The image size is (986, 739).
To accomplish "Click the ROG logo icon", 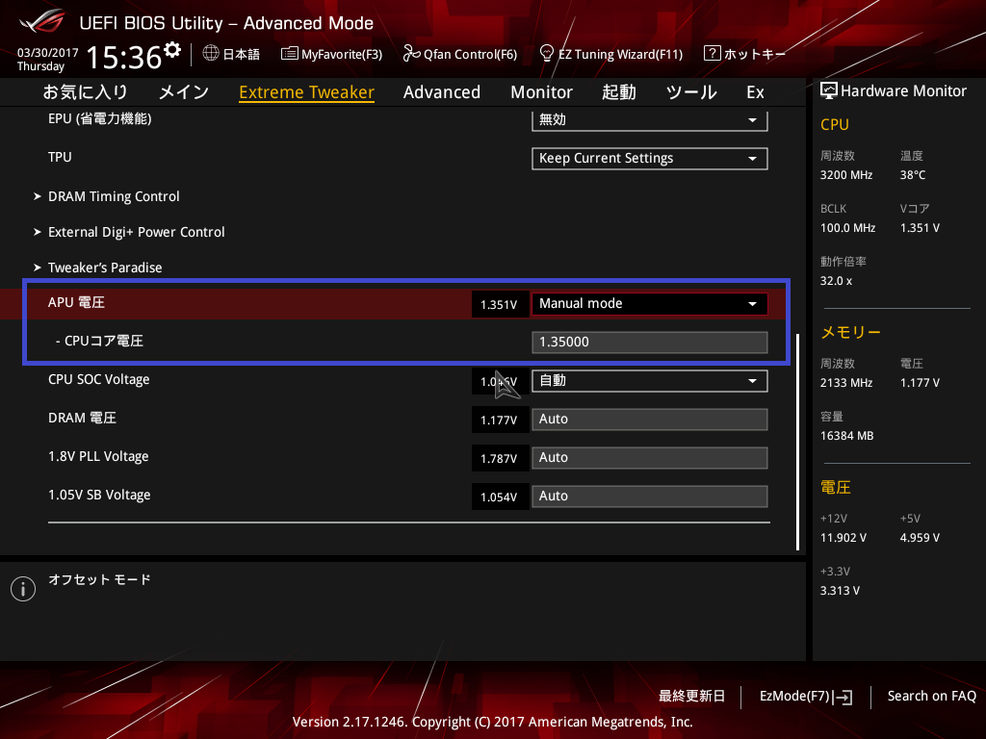I will pyautogui.click(x=41, y=21).
